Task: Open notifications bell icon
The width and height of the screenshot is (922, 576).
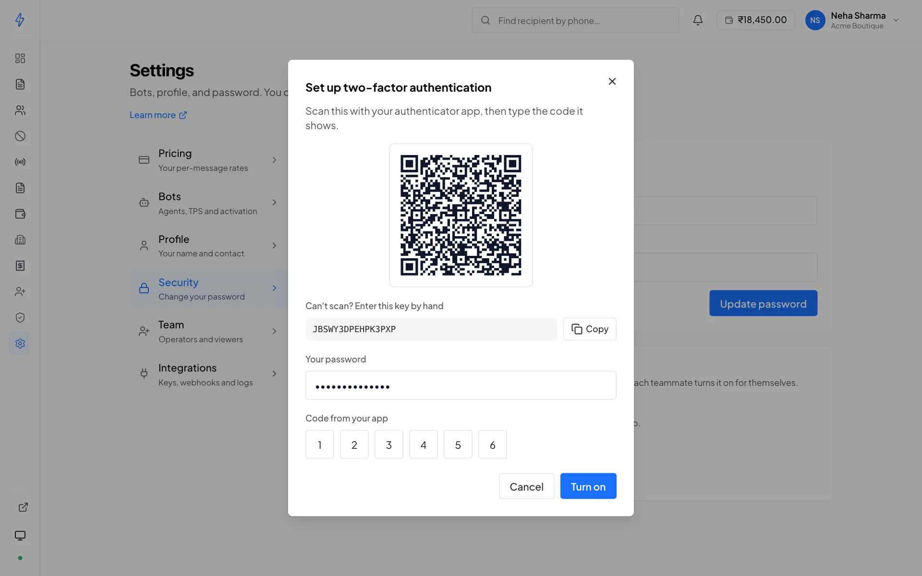Action: [x=698, y=20]
